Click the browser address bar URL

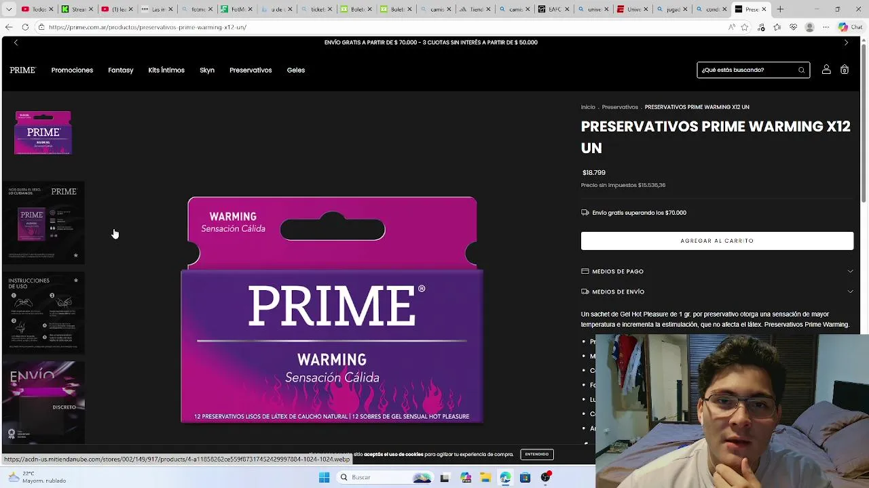147,27
